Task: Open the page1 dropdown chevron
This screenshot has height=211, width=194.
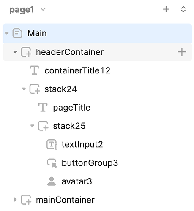Action: click(x=43, y=9)
